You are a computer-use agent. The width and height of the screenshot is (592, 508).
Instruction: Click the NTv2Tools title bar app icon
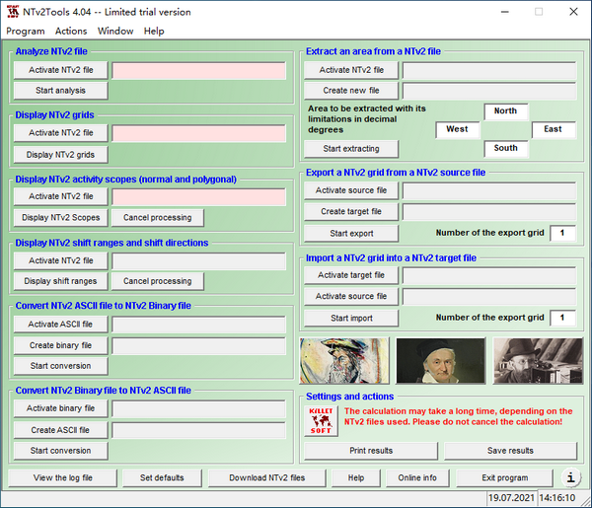(13, 12)
